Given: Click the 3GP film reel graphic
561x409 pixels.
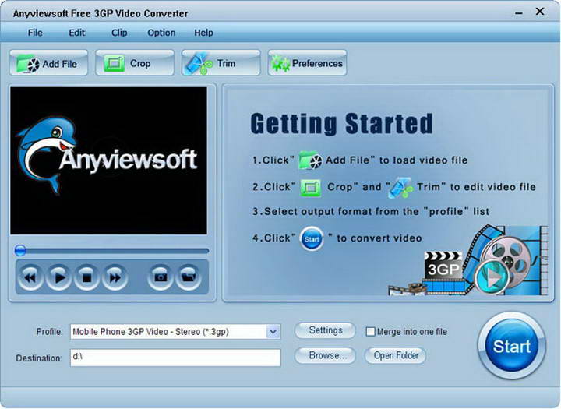Looking at the screenshot, I should [469, 260].
